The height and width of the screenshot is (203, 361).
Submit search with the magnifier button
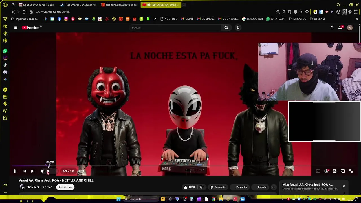coord(226,28)
